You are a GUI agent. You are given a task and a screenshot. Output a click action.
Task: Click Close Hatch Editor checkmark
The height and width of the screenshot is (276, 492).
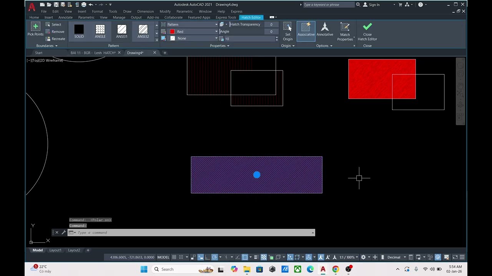(x=367, y=31)
